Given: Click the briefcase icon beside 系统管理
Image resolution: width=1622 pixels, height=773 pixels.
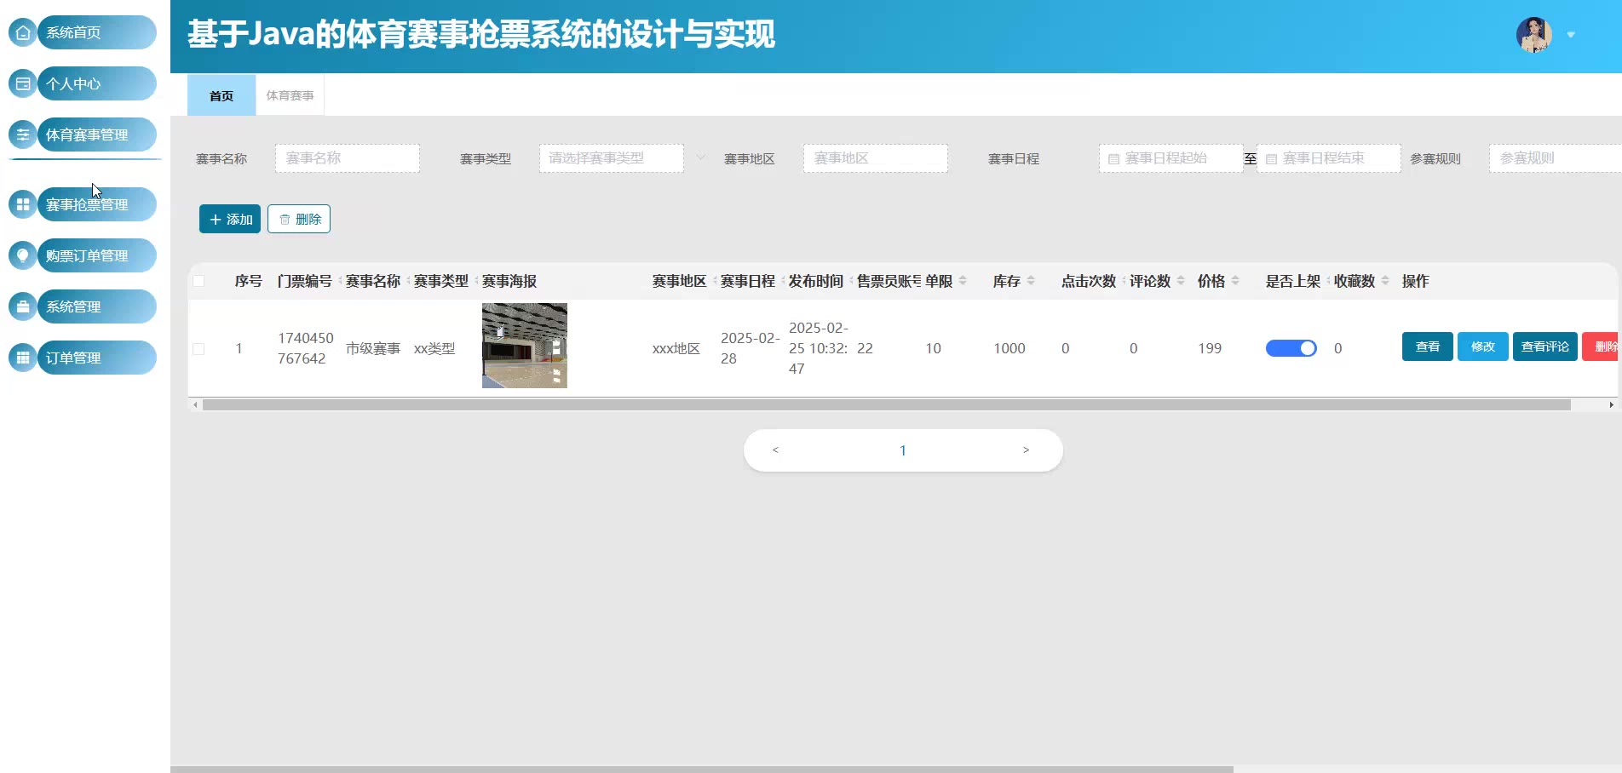Looking at the screenshot, I should [x=23, y=306].
